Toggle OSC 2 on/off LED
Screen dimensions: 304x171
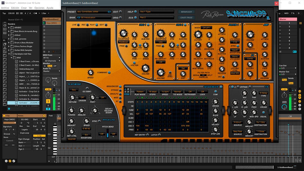click(x=185, y=25)
